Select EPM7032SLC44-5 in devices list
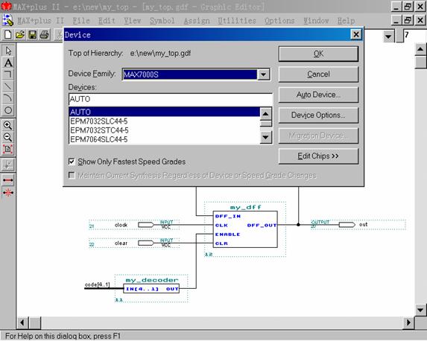Viewport: 427px width, 341px height. (165, 121)
